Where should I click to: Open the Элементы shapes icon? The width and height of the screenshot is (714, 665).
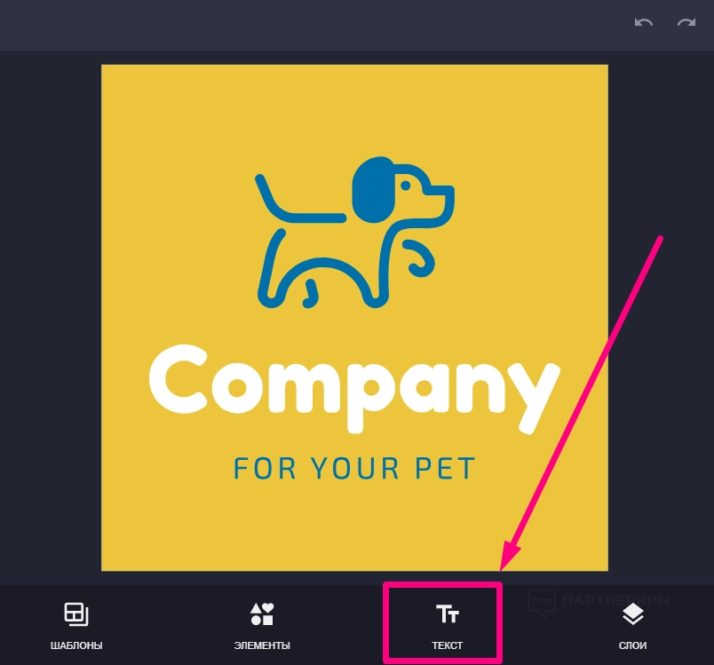pyautogui.click(x=262, y=614)
